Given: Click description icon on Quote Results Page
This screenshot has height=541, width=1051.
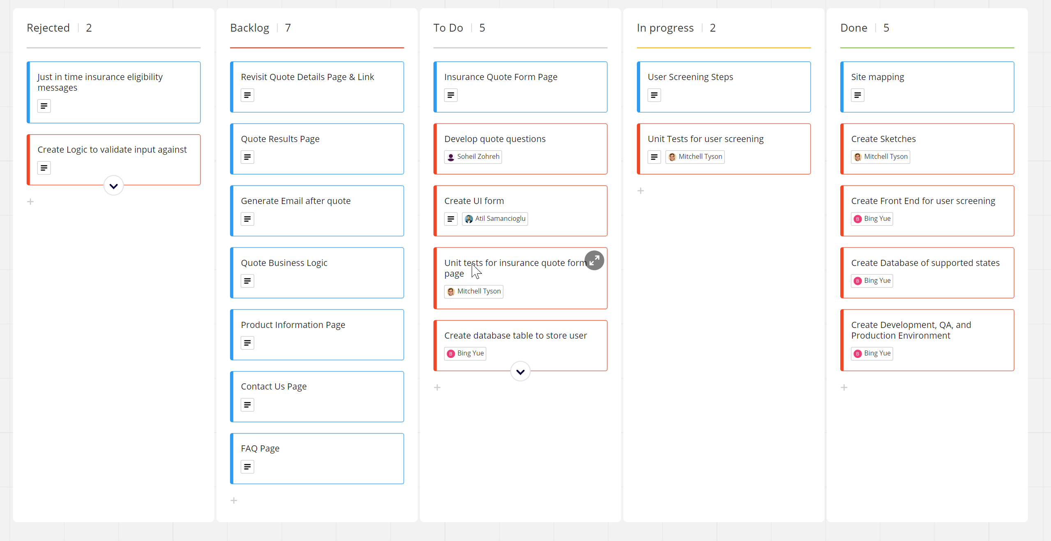Looking at the screenshot, I should [x=247, y=157].
